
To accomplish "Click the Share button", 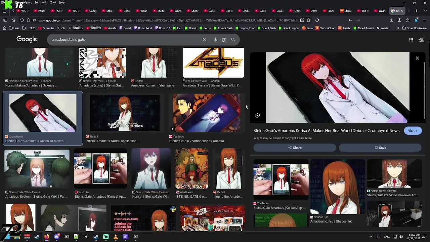I will 295,148.
